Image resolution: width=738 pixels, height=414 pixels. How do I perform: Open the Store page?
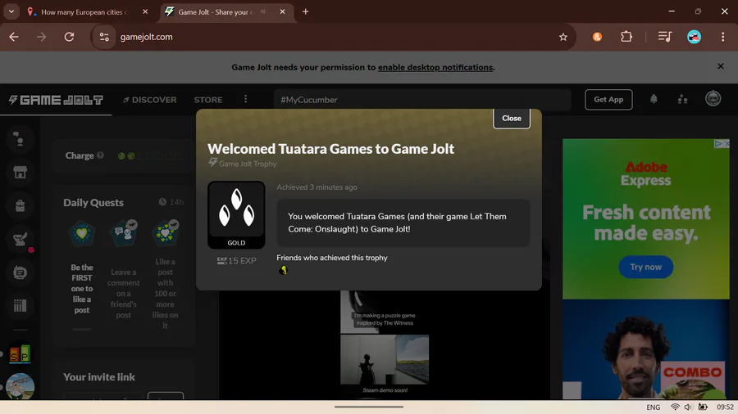tap(208, 100)
